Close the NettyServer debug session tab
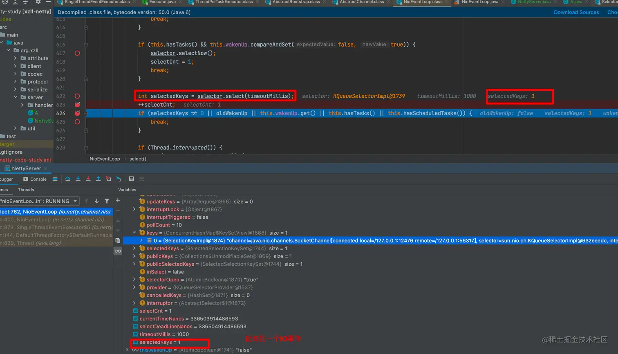Viewport: 618px width, 354px height. [x=46, y=168]
